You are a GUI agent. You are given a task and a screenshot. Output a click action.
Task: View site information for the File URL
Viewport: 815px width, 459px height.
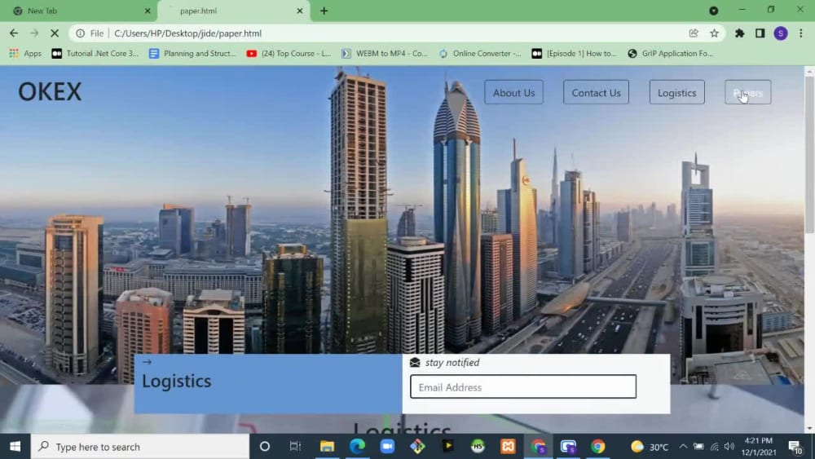81,33
